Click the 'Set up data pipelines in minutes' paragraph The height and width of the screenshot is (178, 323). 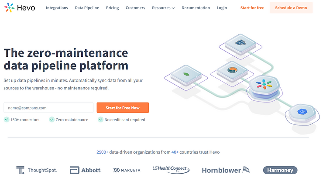pyautogui.click(x=73, y=84)
